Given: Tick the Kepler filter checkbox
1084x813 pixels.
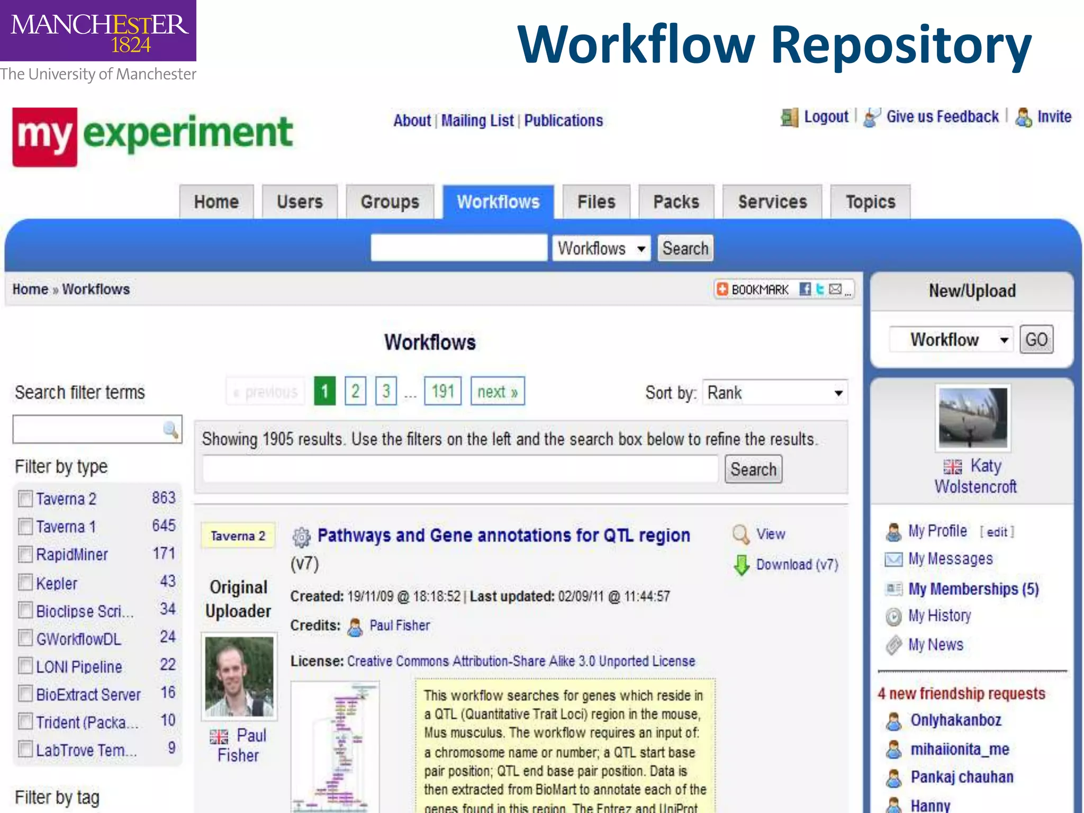Looking at the screenshot, I should [x=25, y=583].
